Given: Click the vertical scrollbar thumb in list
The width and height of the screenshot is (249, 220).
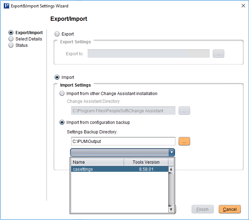Looking at the screenshot, I should 171,189.
